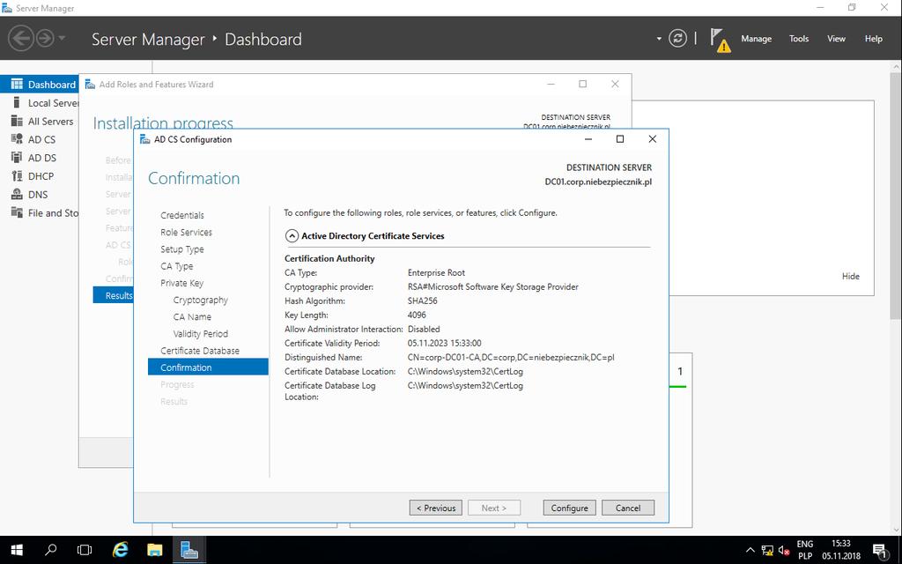Click the Dashboard grid icon
Screen dimensions: 902x564
coord(17,84)
